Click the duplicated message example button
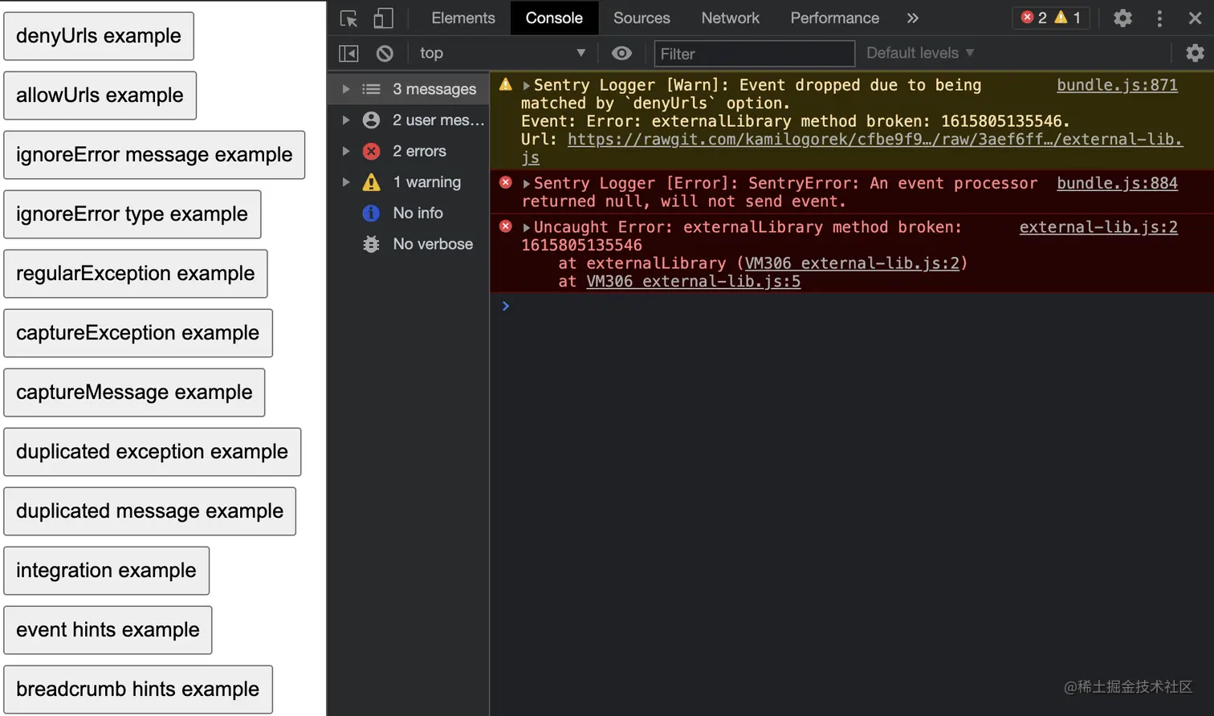Image resolution: width=1214 pixels, height=716 pixels. point(150,511)
